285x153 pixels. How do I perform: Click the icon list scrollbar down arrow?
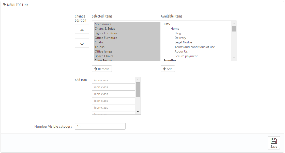138,112
